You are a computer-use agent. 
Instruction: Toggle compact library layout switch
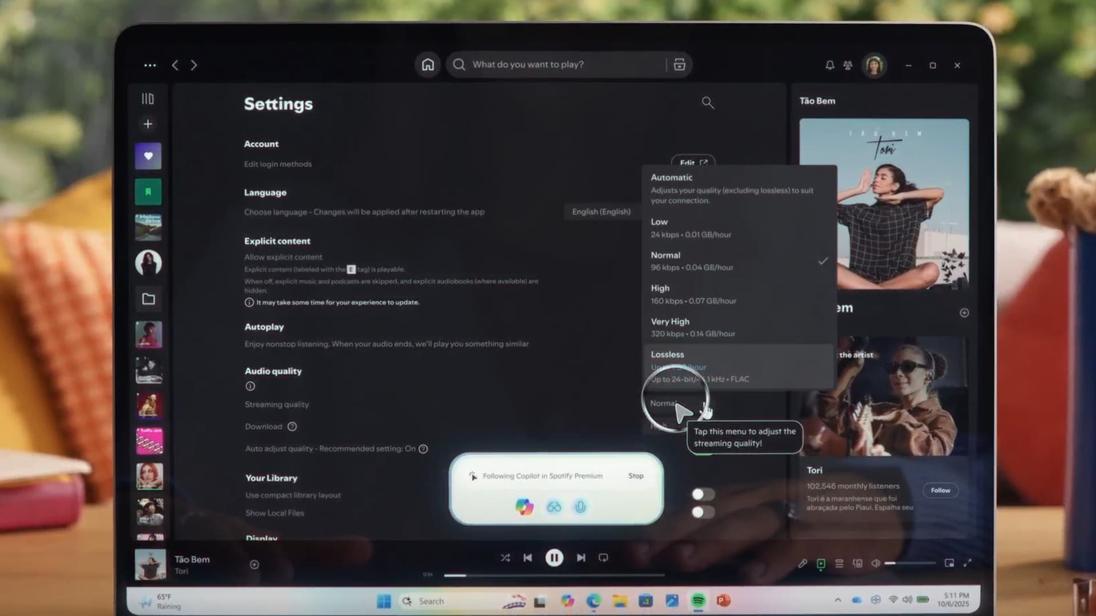[703, 495]
